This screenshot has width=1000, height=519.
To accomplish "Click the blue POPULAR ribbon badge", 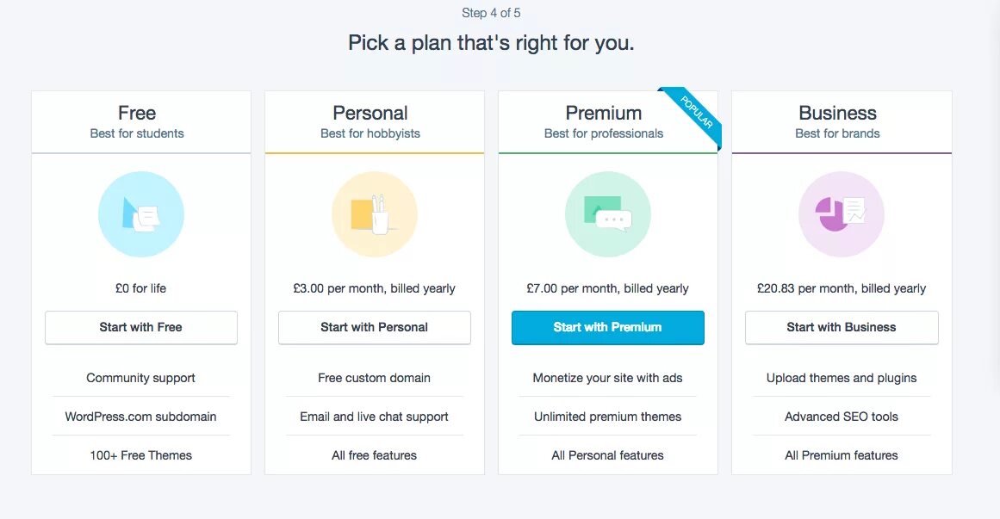I will tap(697, 113).
